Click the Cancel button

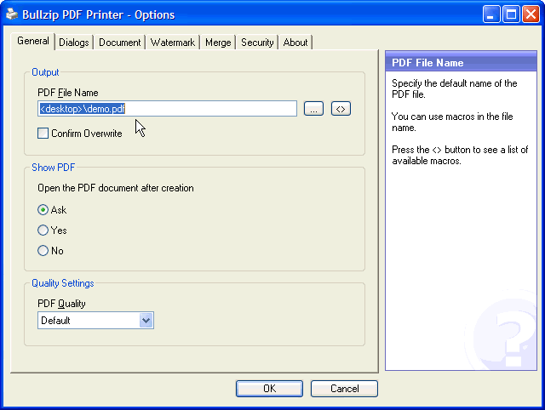pyautogui.click(x=344, y=389)
